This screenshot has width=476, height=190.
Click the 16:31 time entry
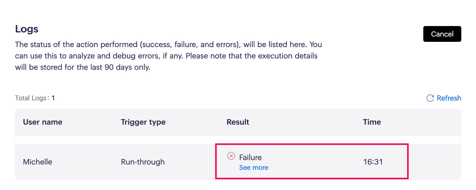coord(373,162)
